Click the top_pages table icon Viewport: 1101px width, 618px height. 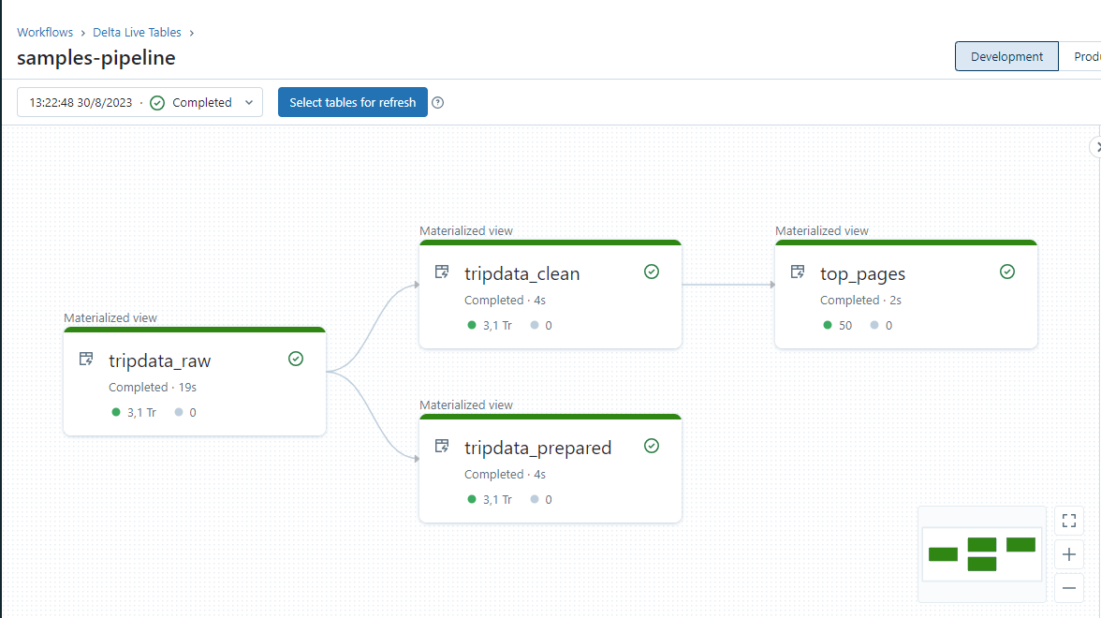coord(798,272)
